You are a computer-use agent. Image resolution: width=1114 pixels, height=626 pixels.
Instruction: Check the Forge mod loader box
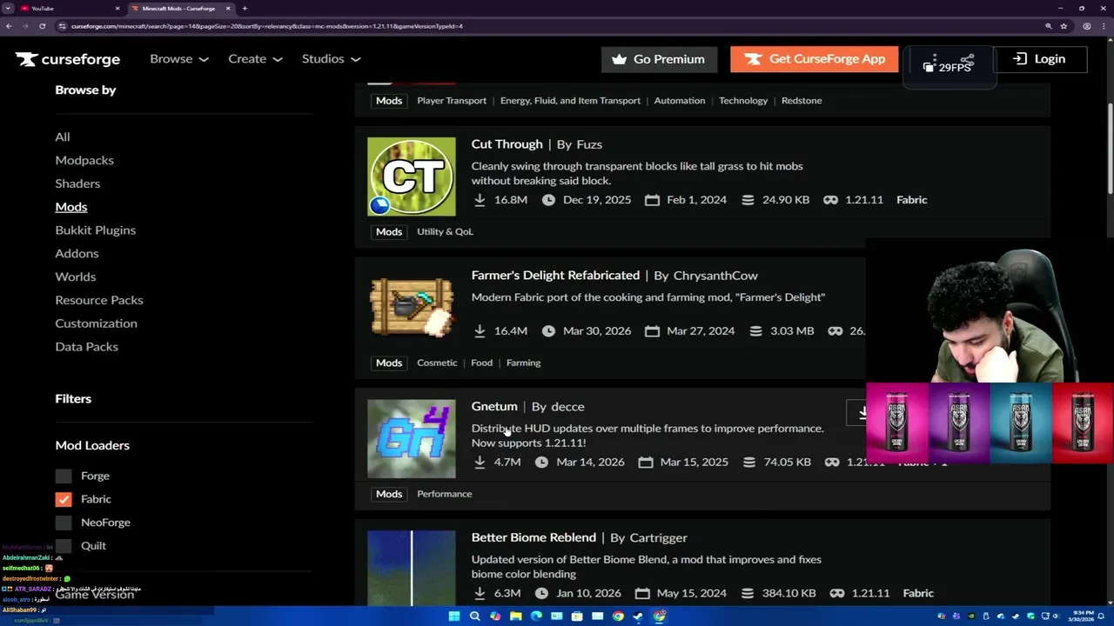click(x=64, y=476)
